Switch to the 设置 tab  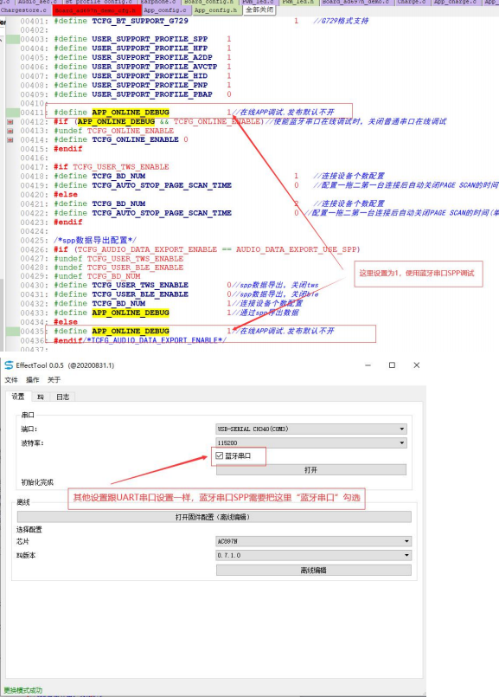click(18, 397)
